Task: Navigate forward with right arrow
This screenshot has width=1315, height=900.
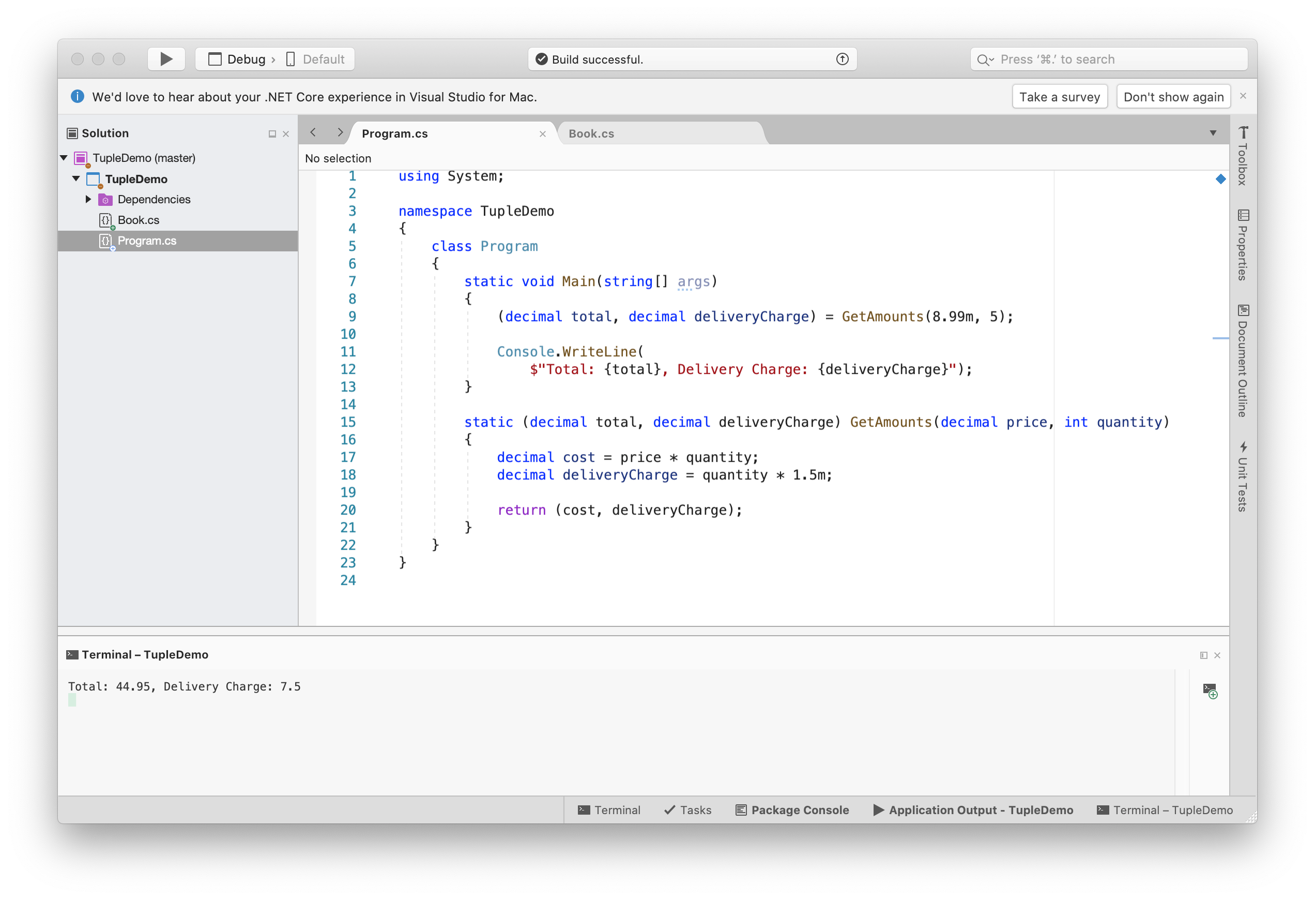Action: pos(340,132)
